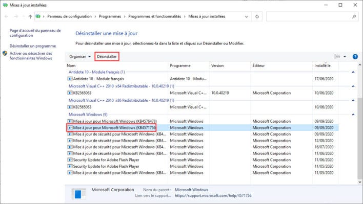Select Antidote 10 - Module français update row
This screenshot has width=363, height=204.
[203, 79]
